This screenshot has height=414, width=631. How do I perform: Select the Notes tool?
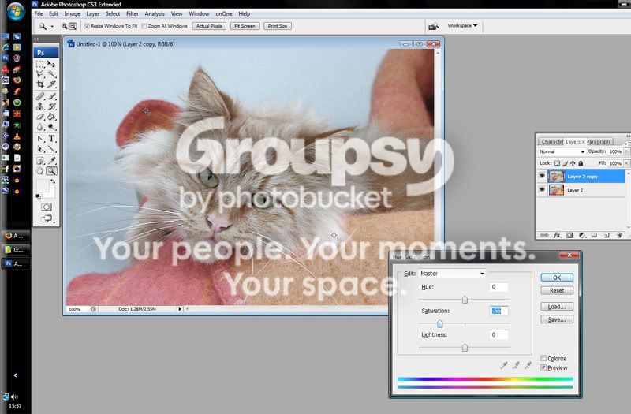click(40, 161)
